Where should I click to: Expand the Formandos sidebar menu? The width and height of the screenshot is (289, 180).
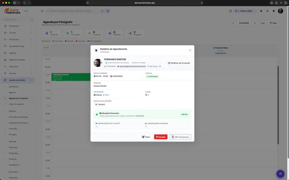click(x=18, y=39)
